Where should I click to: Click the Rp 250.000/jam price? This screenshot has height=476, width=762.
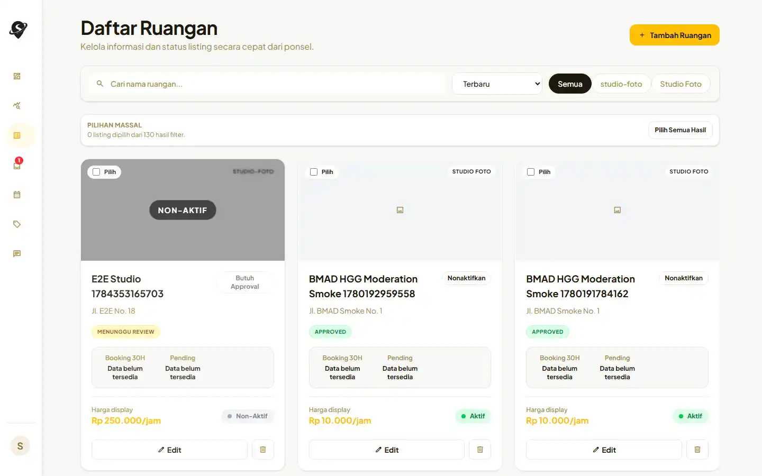tap(126, 420)
